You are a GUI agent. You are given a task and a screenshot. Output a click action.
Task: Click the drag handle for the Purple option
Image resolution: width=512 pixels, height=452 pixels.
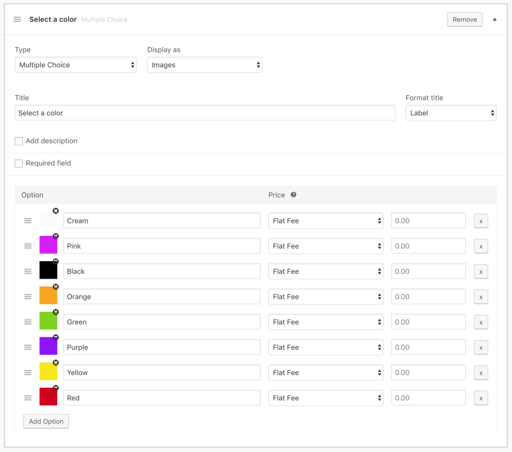pyautogui.click(x=28, y=347)
